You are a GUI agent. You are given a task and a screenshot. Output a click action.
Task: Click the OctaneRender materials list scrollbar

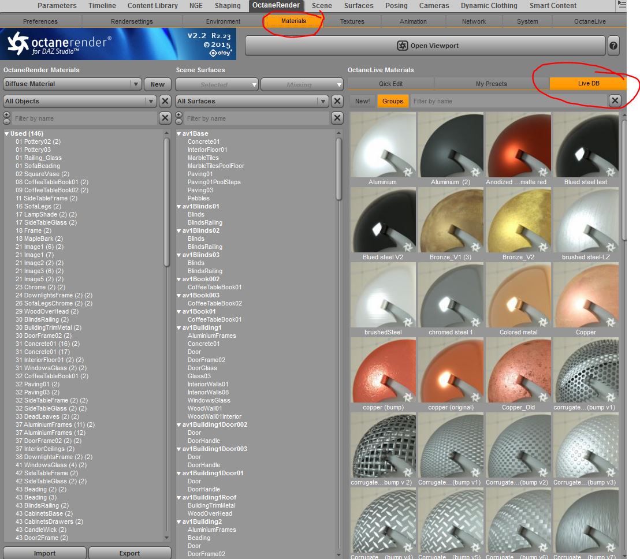[x=166, y=202]
